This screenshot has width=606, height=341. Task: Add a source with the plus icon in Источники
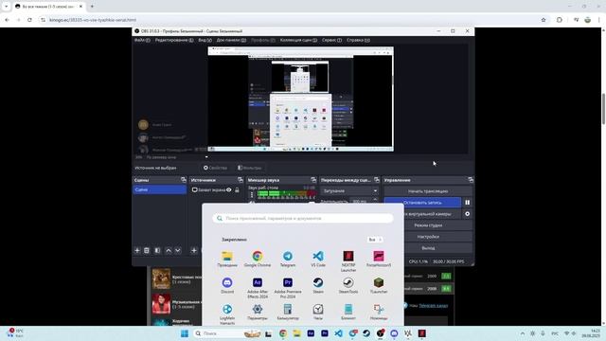tap(194, 250)
